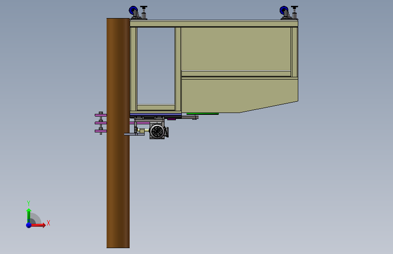Select the frame's middle vertical post
The width and height of the screenshot is (393, 254).
(x=178, y=69)
